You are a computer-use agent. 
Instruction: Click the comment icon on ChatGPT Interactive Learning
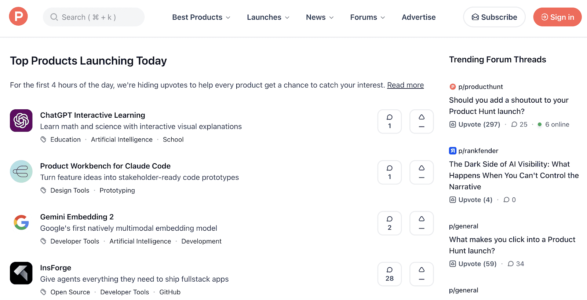point(389,121)
